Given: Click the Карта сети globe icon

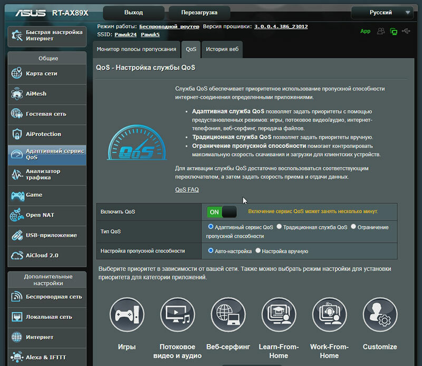Looking at the screenshot, I should (17, 73).
